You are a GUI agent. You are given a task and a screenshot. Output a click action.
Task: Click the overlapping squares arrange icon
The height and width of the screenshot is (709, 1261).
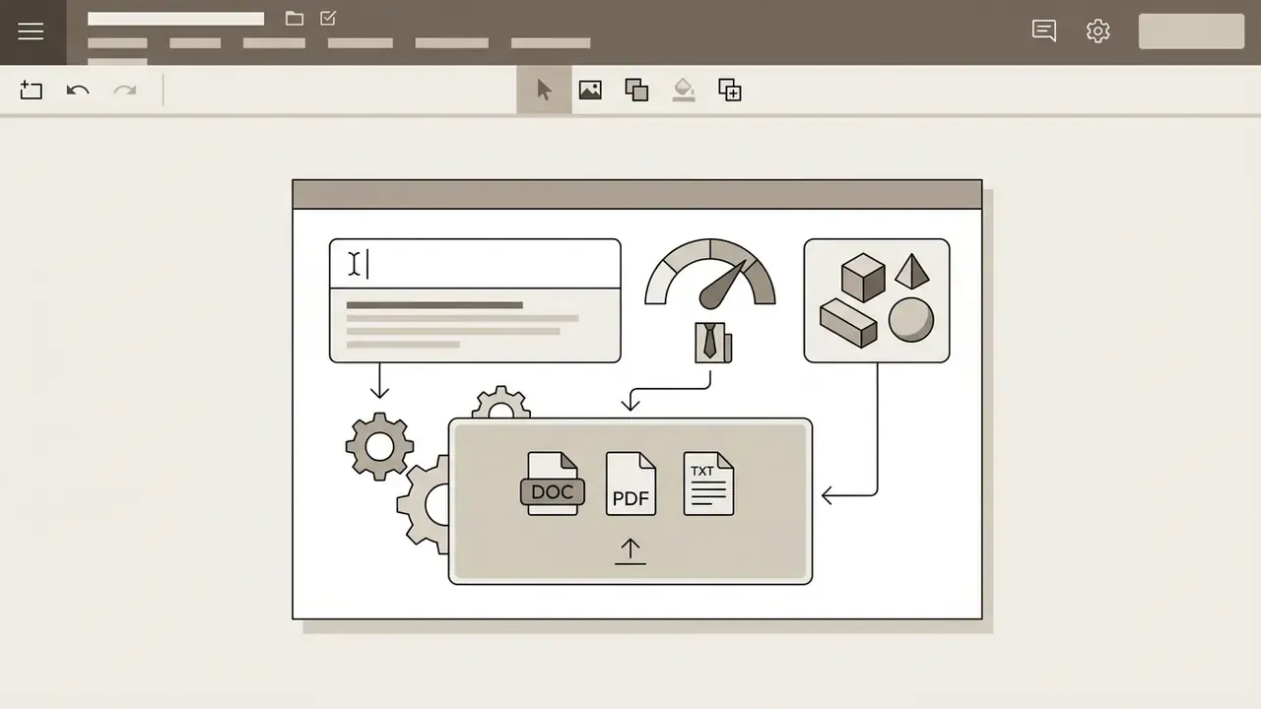point(636,91)
